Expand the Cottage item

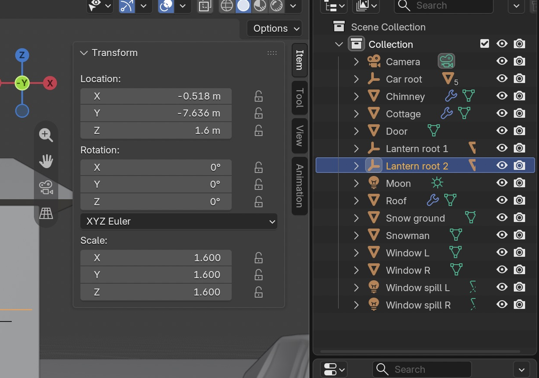click(356, 114)
